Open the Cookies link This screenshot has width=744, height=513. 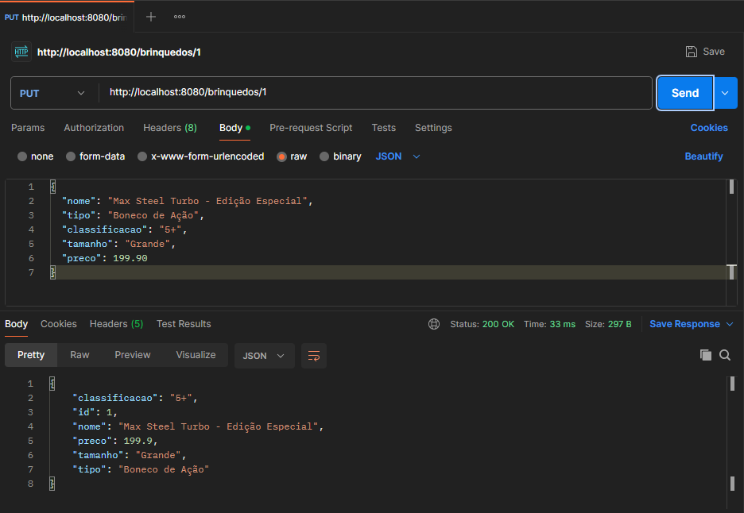point(709,128)
